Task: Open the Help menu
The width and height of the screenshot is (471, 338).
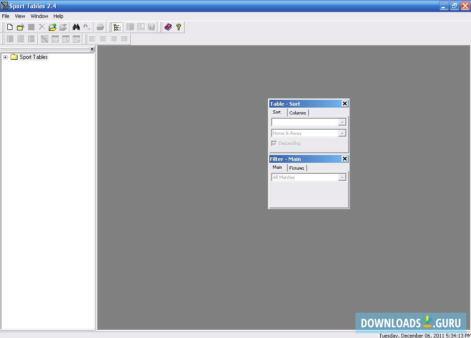Action: 58,16
